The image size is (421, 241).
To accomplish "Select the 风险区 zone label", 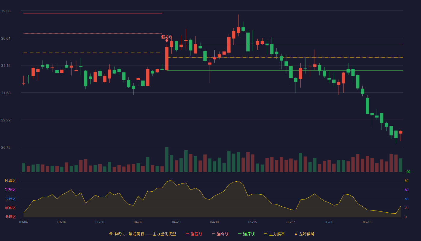I will click(10, 181).
